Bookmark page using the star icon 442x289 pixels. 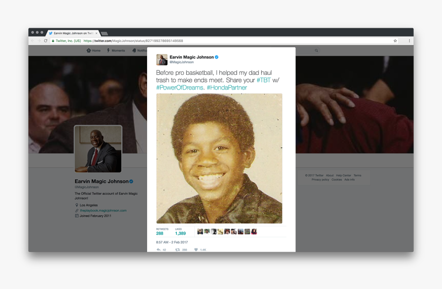[x=395, y=41]
